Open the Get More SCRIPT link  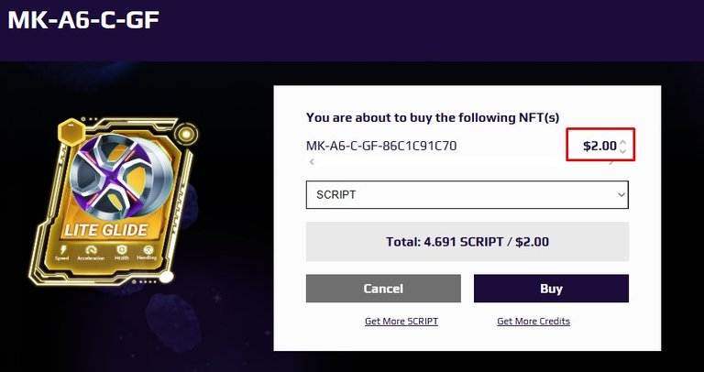coord(401,322)
